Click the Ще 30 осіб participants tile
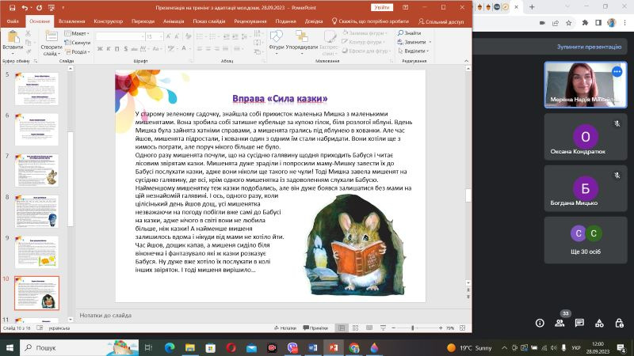Viewport: 634px width, 356px height. [585, 240]
